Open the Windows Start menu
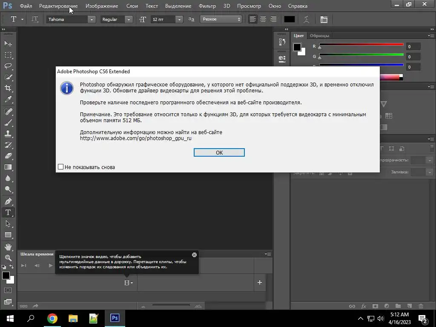 pos(10,318)
